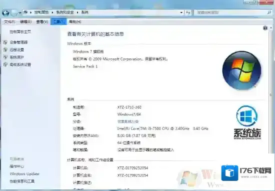The image size is (275, 191).
Task: Open Windows Update link in left pane
Action: point(24,174)
